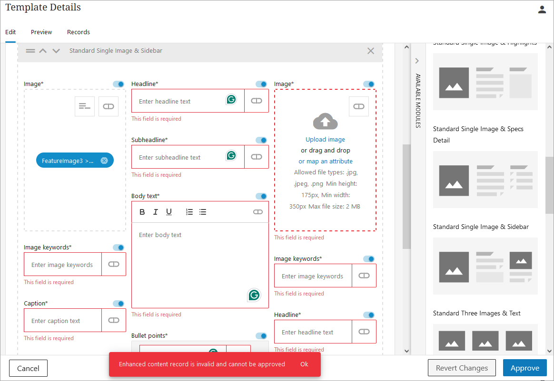Move module down with the down chevron
554x381 pixels.
[56, 51]
